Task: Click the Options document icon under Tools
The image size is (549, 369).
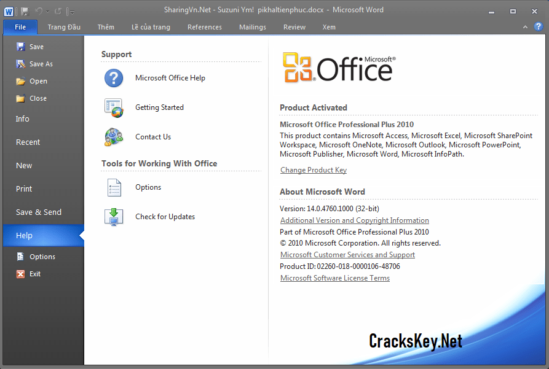Action: [114, 187]
